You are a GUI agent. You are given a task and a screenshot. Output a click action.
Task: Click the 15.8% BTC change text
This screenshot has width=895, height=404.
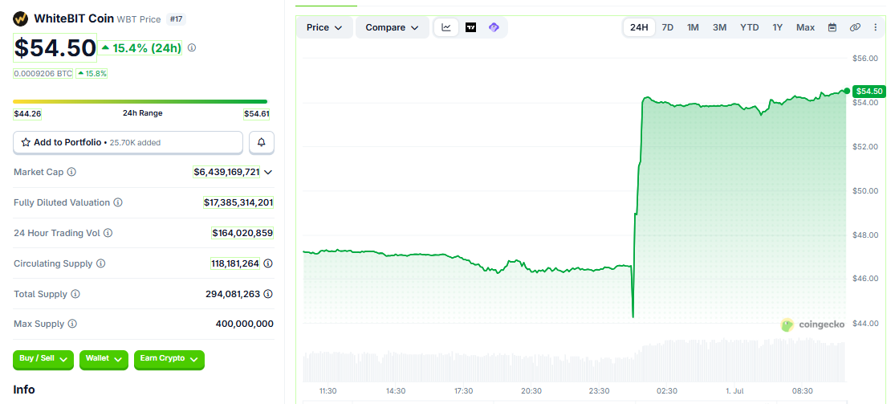pos(92,74)
